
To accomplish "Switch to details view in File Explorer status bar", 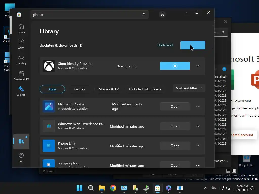I will pyautogui.click(x=228, y=171).
